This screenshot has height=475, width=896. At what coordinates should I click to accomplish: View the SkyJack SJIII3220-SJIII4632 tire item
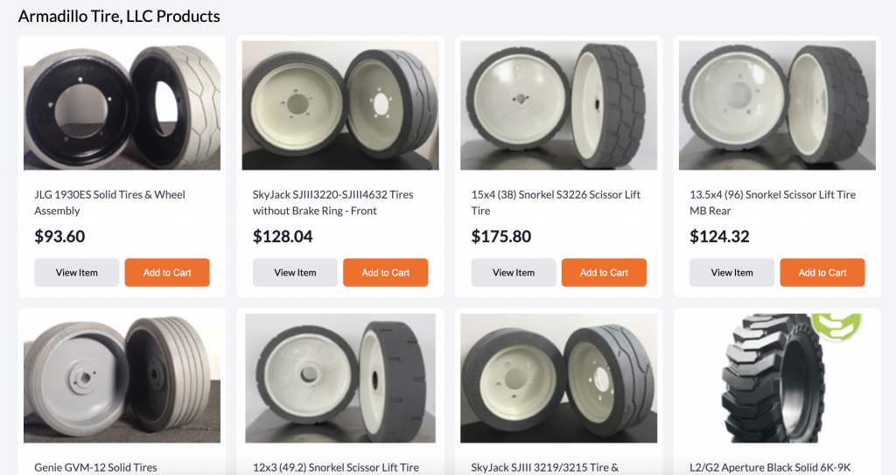(295, 273)
